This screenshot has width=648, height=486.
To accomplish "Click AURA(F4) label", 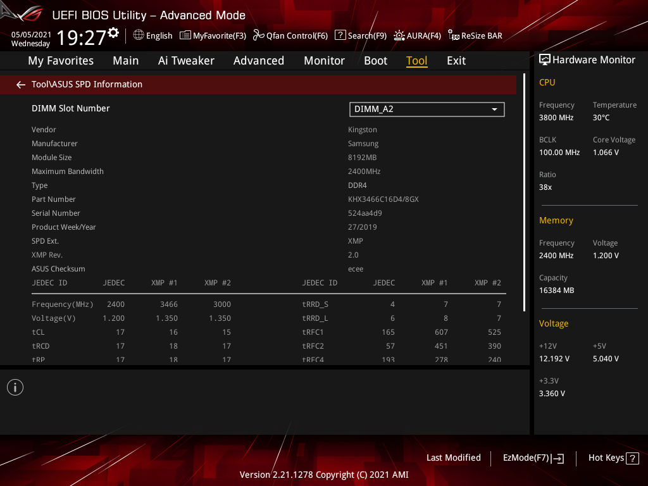I will [423, 36].
